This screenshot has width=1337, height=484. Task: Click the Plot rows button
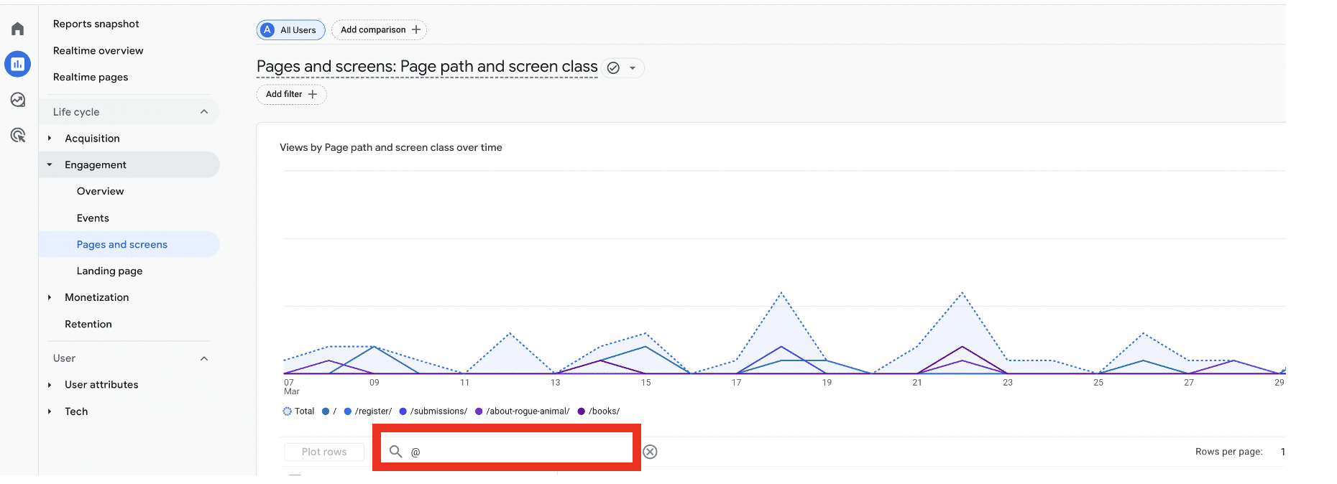click(x=324, y=452)
